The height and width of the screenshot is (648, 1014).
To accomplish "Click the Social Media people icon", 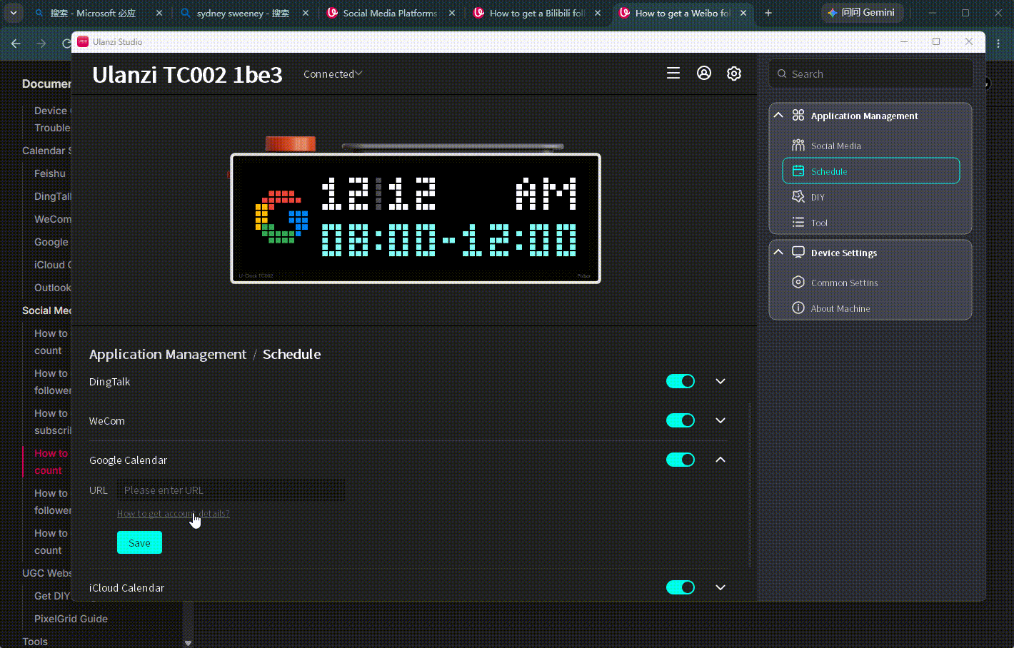I will [x=798, y=146].
